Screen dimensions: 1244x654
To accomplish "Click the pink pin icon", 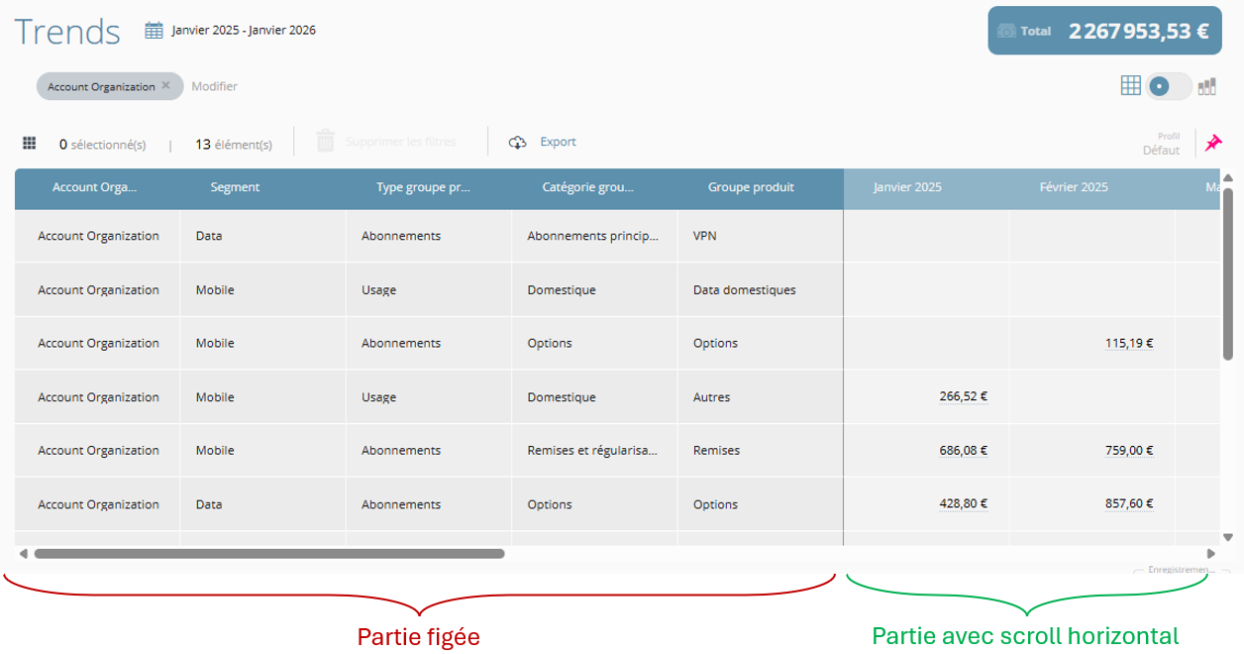I will point(1213,143).
